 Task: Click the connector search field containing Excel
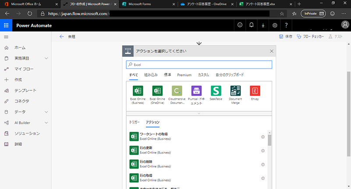click(x=199, y=65)
